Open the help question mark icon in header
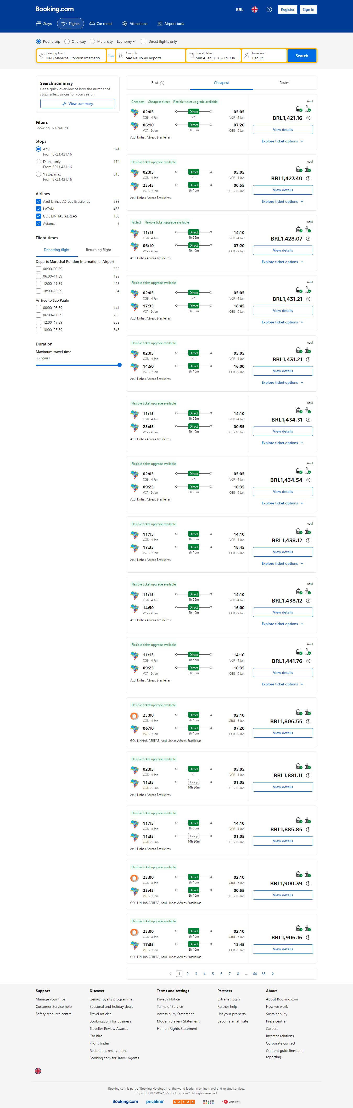The height and width of the screenshot is (1108, 353). point(269,9)
